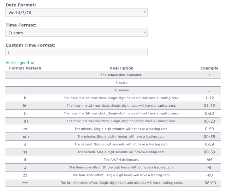
Task: Focus the Custom Time Format input field
Action: tap(76, 52)
